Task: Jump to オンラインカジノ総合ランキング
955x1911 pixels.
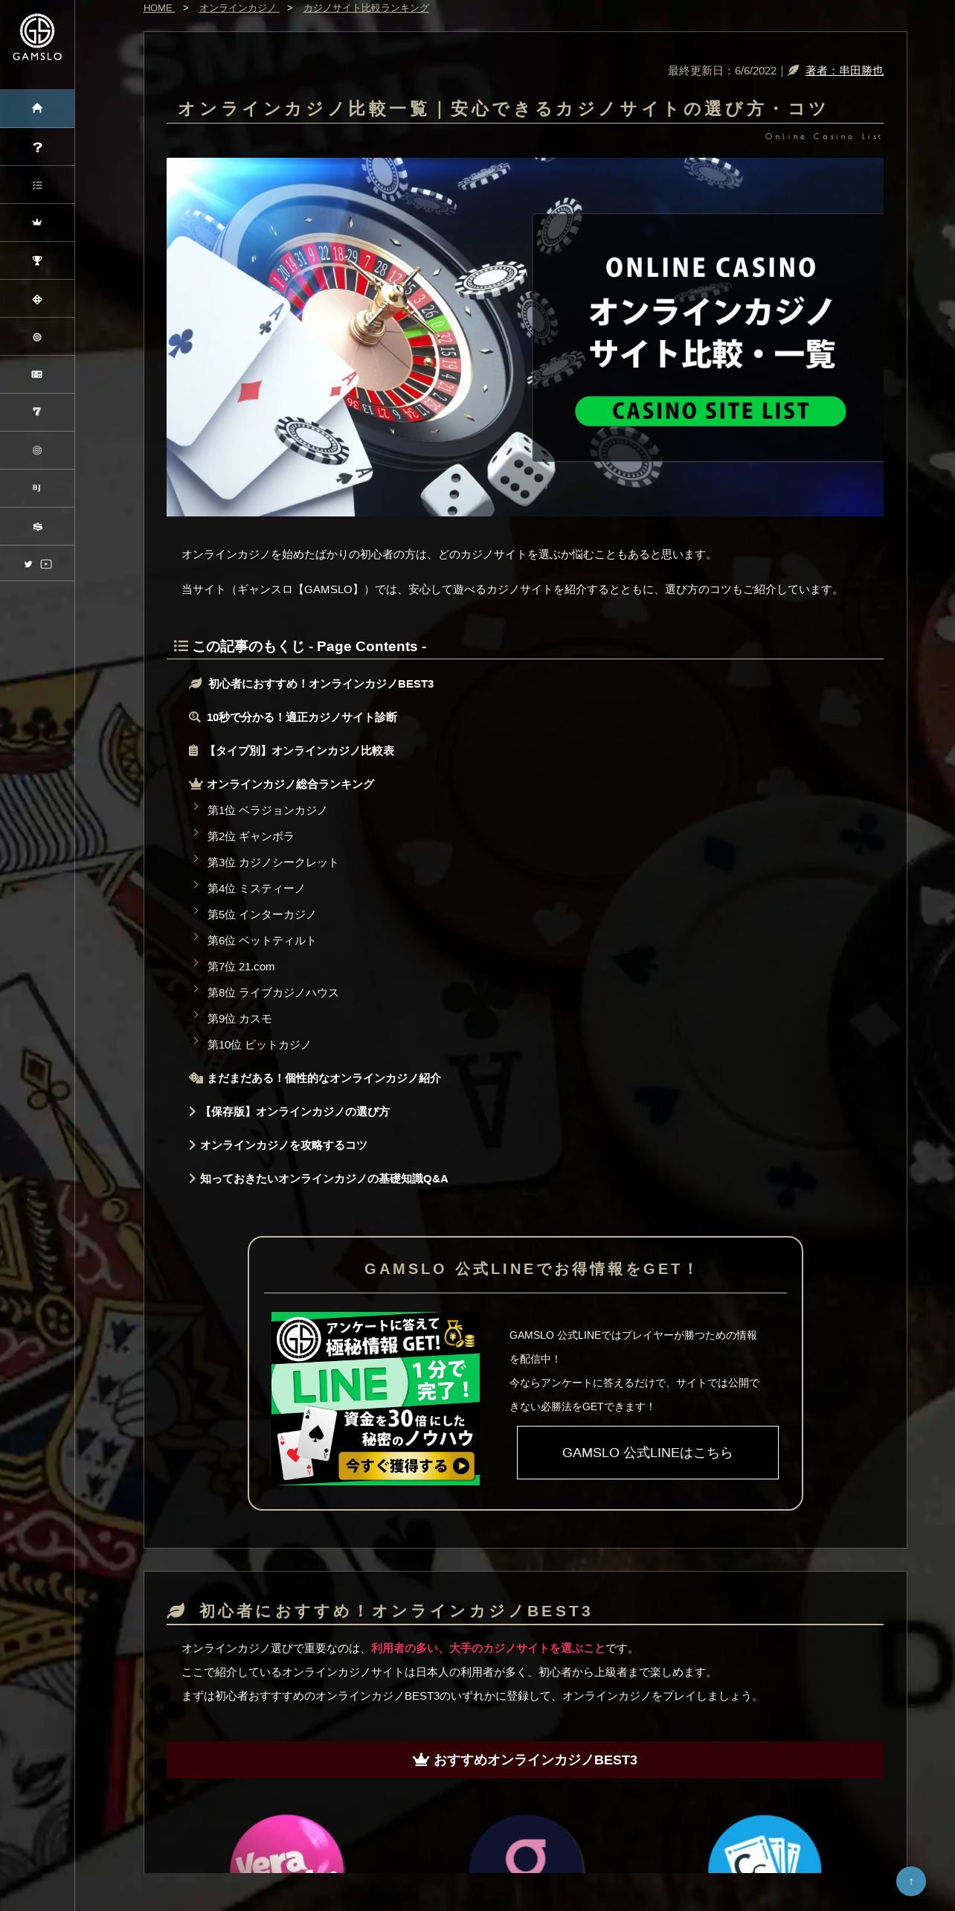Action: [x=291, y=784]
